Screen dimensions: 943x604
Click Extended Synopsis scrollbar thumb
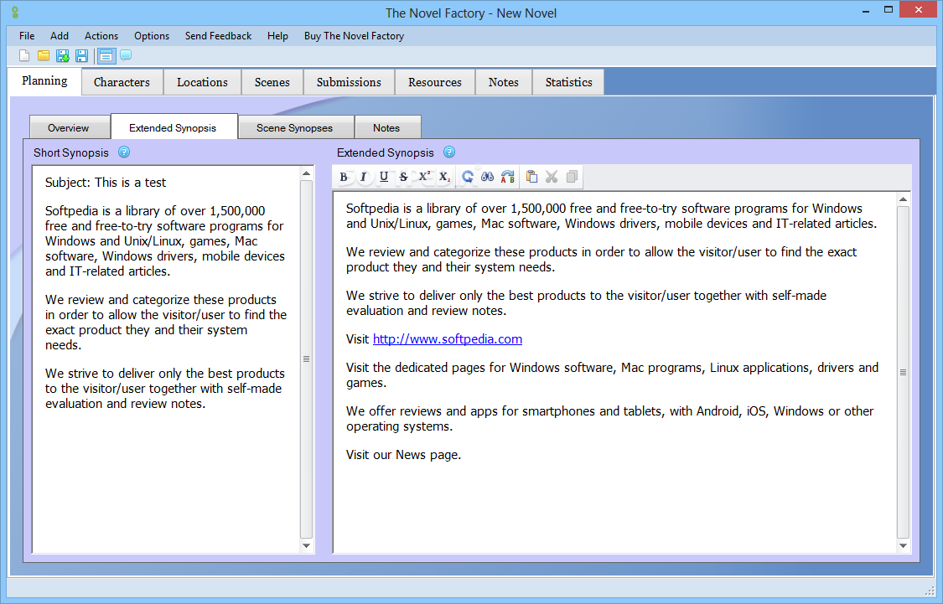903,372
